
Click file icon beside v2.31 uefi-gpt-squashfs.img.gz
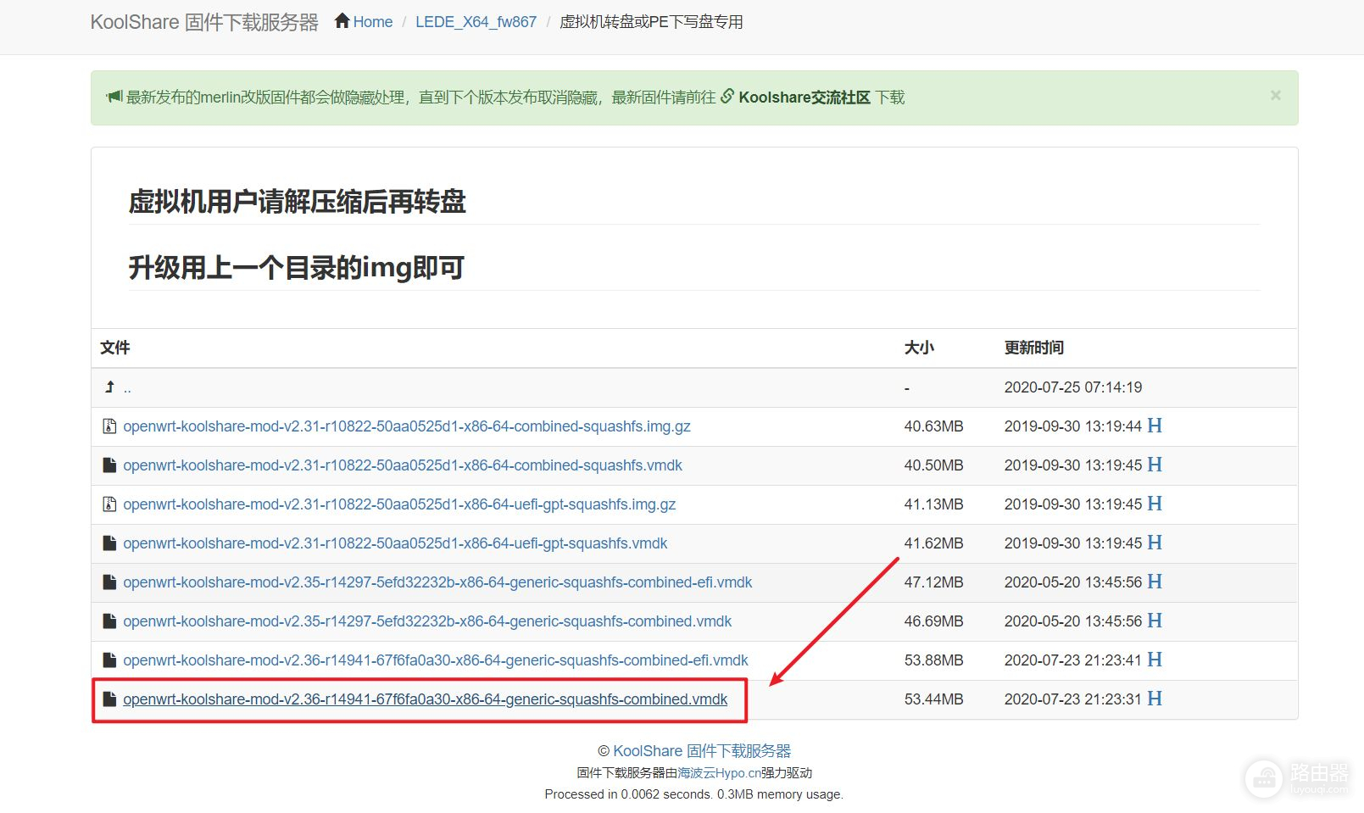[x=109, y=504]
